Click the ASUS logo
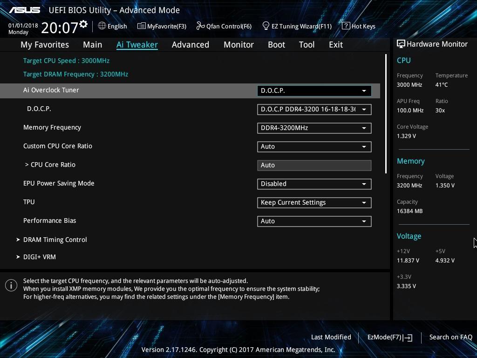The height and width of the screenshot is (358, 477). (x=24, y=10)
